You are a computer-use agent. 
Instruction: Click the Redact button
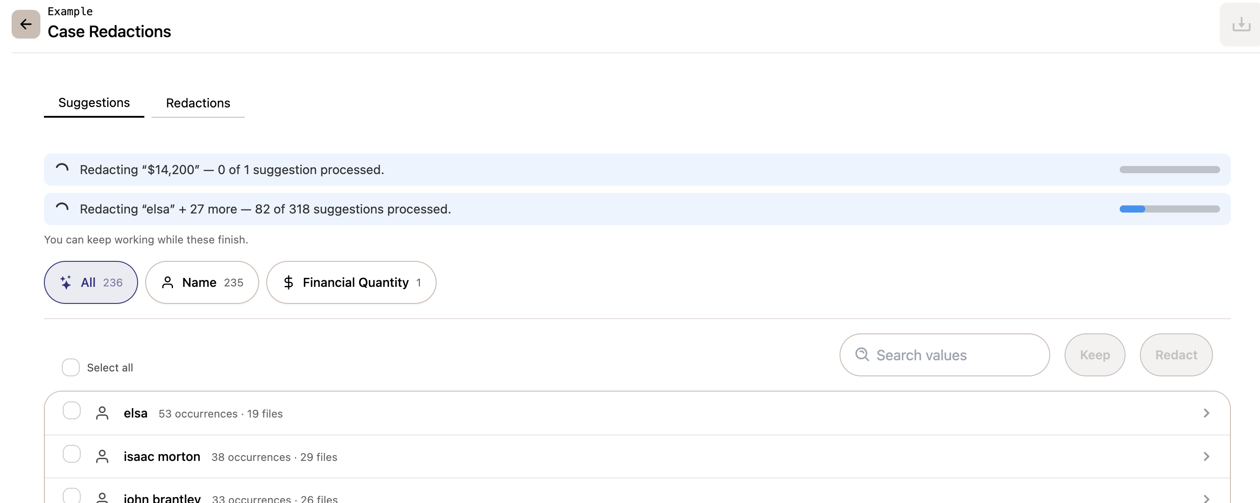[1176, 355]
